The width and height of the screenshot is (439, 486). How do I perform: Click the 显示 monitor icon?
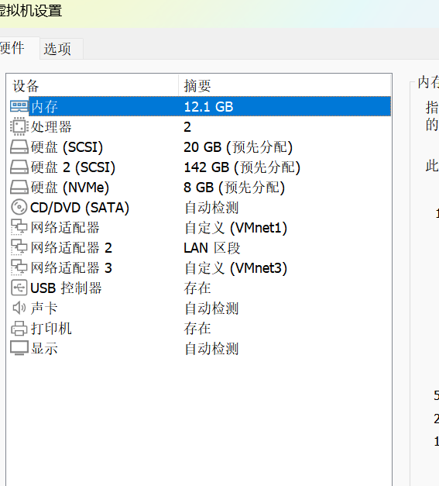19,348
